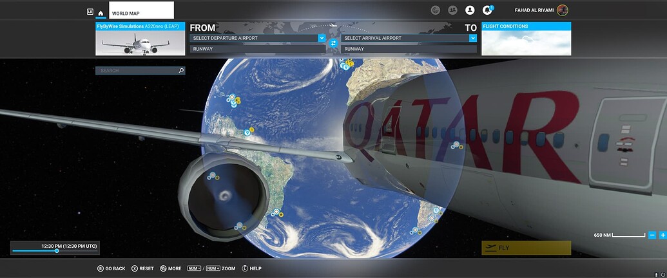Select the southern South America coast marker
This screenshot has width=667, height=278.
point(277,212)
